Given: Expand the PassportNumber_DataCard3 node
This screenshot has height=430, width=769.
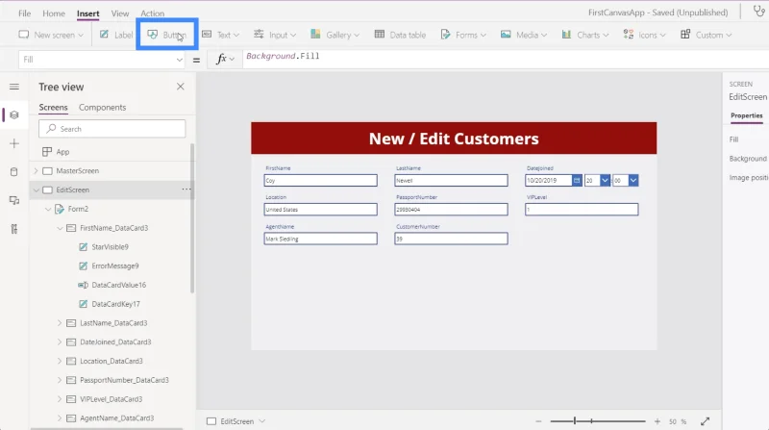Looking at the screenshot, I should (60, 380).
